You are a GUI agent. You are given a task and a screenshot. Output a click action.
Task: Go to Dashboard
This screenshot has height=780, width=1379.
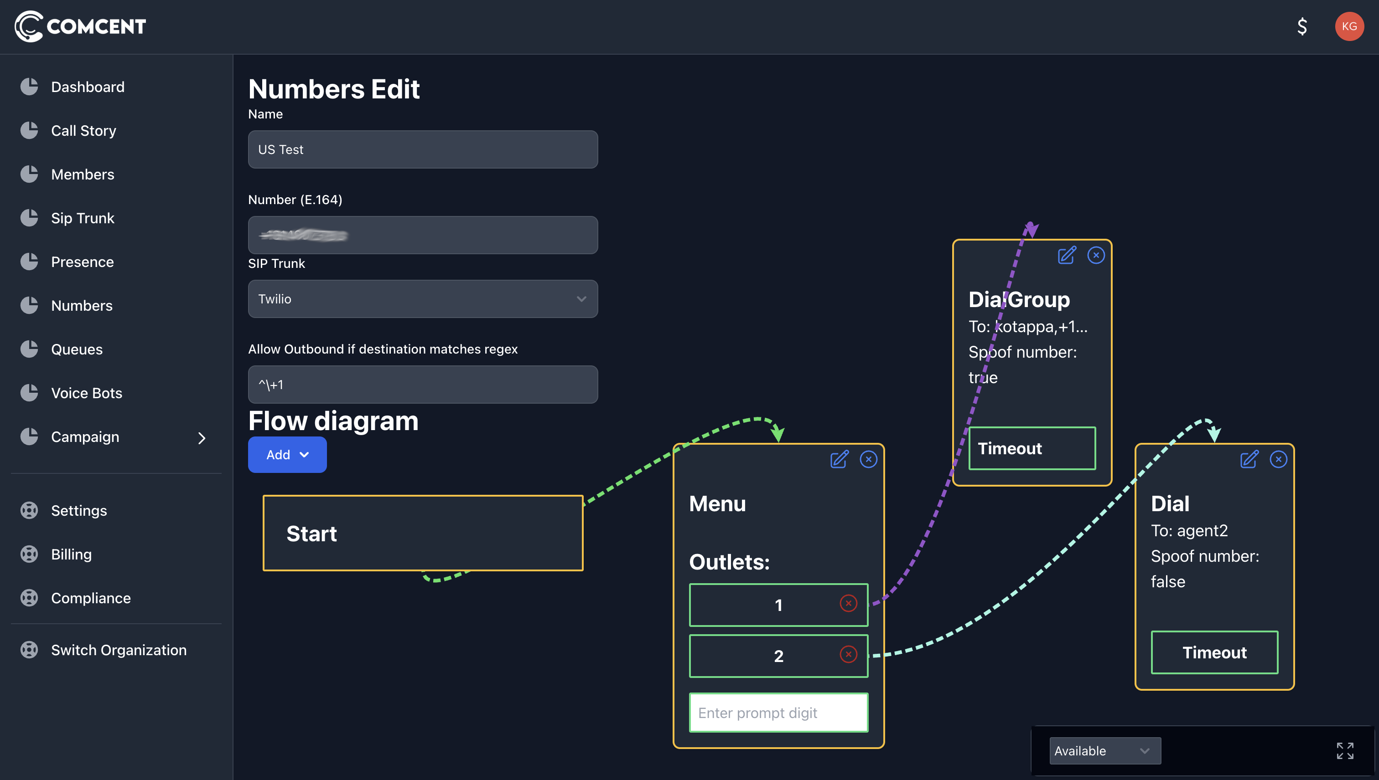point(88,87)
